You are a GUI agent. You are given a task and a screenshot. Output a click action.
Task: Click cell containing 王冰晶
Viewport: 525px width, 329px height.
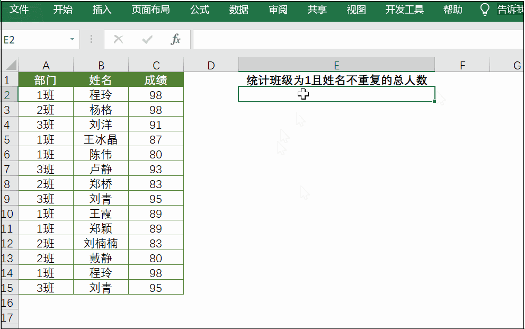(101, 140)
